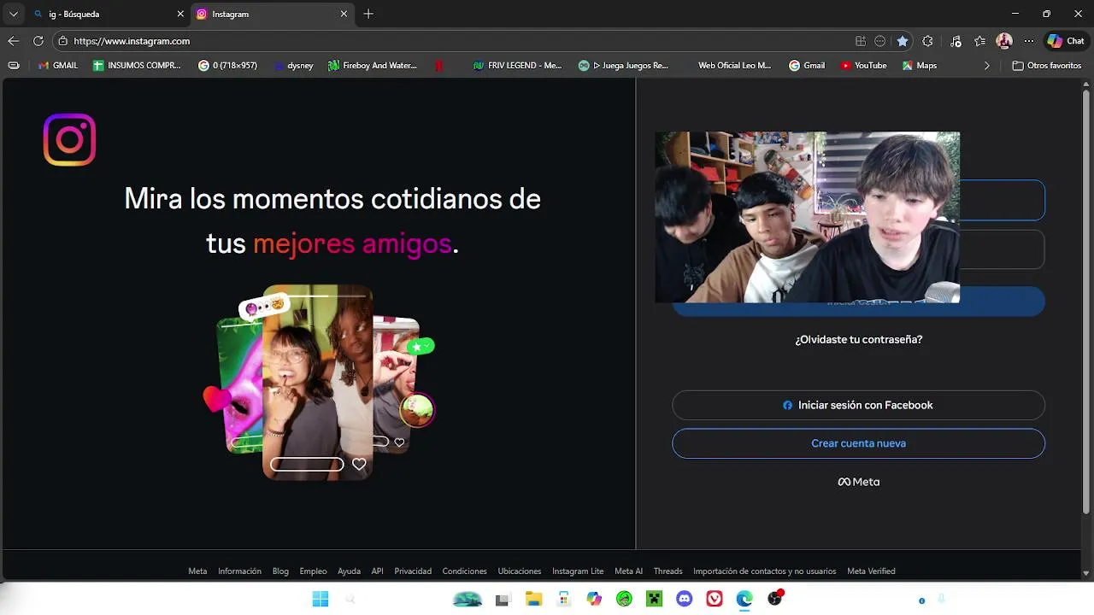The width and height of the screenshot is (1094, 615).
Task: Open the browser extensions puzzle icon
Action: tap(927, 41)
